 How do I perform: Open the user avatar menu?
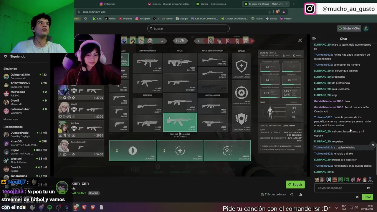[x=366, y=29]
